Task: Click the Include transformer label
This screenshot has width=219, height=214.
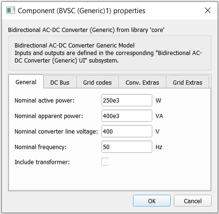Action: [42, 162]
